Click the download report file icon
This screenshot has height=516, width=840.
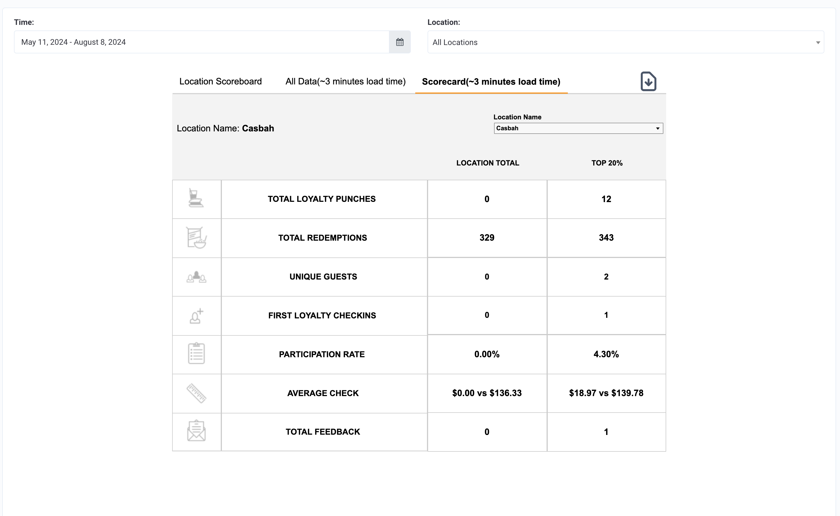pos(648,81)
